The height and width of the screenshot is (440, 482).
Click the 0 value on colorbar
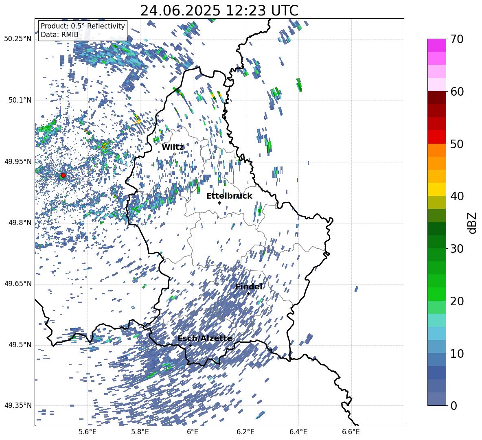(454, 406)
